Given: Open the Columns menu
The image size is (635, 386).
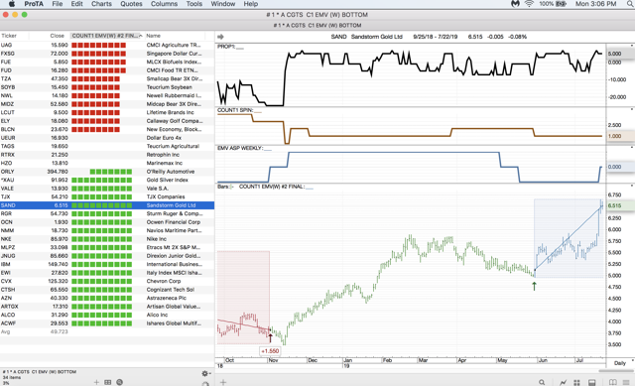Looking at the screenshot, I should (164, 4).
